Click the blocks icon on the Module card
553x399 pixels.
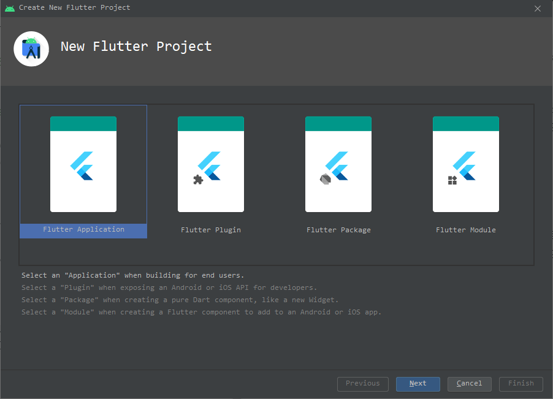452,179
